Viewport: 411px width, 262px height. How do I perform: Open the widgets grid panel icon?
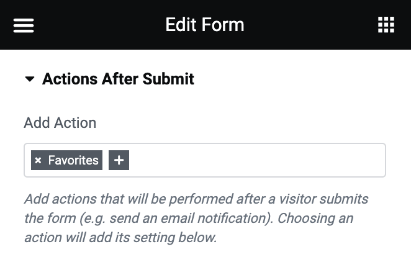[x=386, y=25]
